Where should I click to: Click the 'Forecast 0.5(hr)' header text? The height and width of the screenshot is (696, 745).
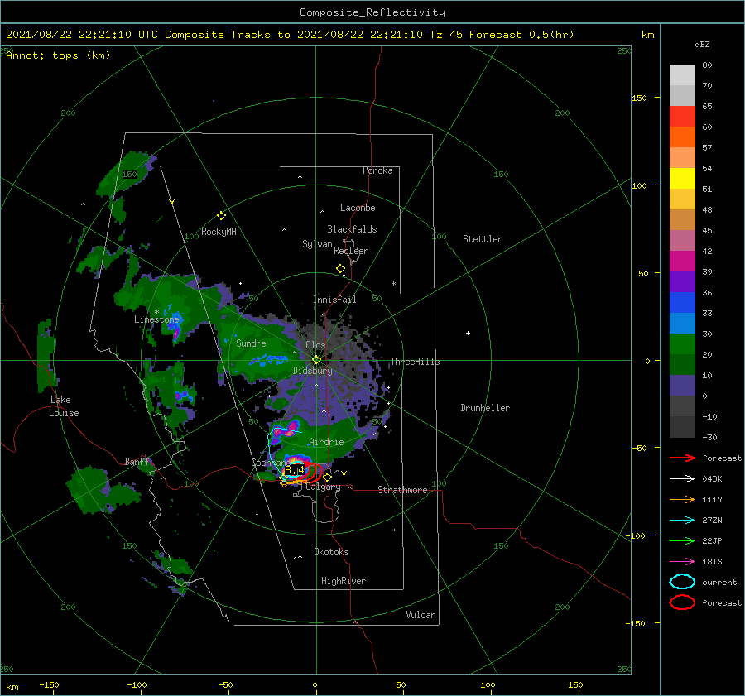(521, 35)
